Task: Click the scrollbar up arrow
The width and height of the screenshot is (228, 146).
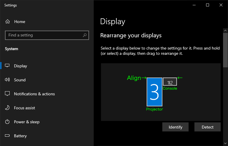Action: 225,31
